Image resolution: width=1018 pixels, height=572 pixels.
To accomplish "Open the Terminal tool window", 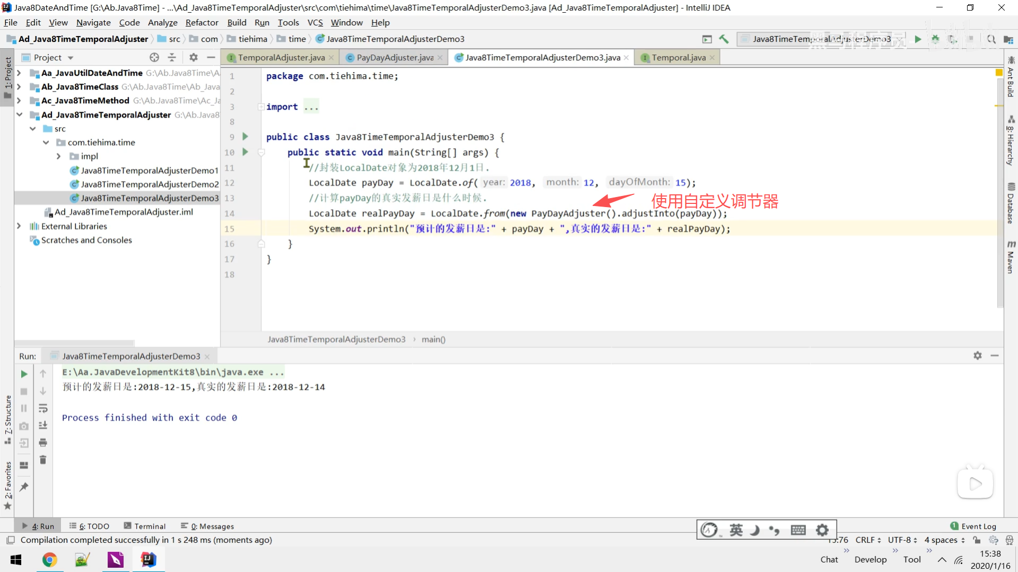I will [145, 526].
